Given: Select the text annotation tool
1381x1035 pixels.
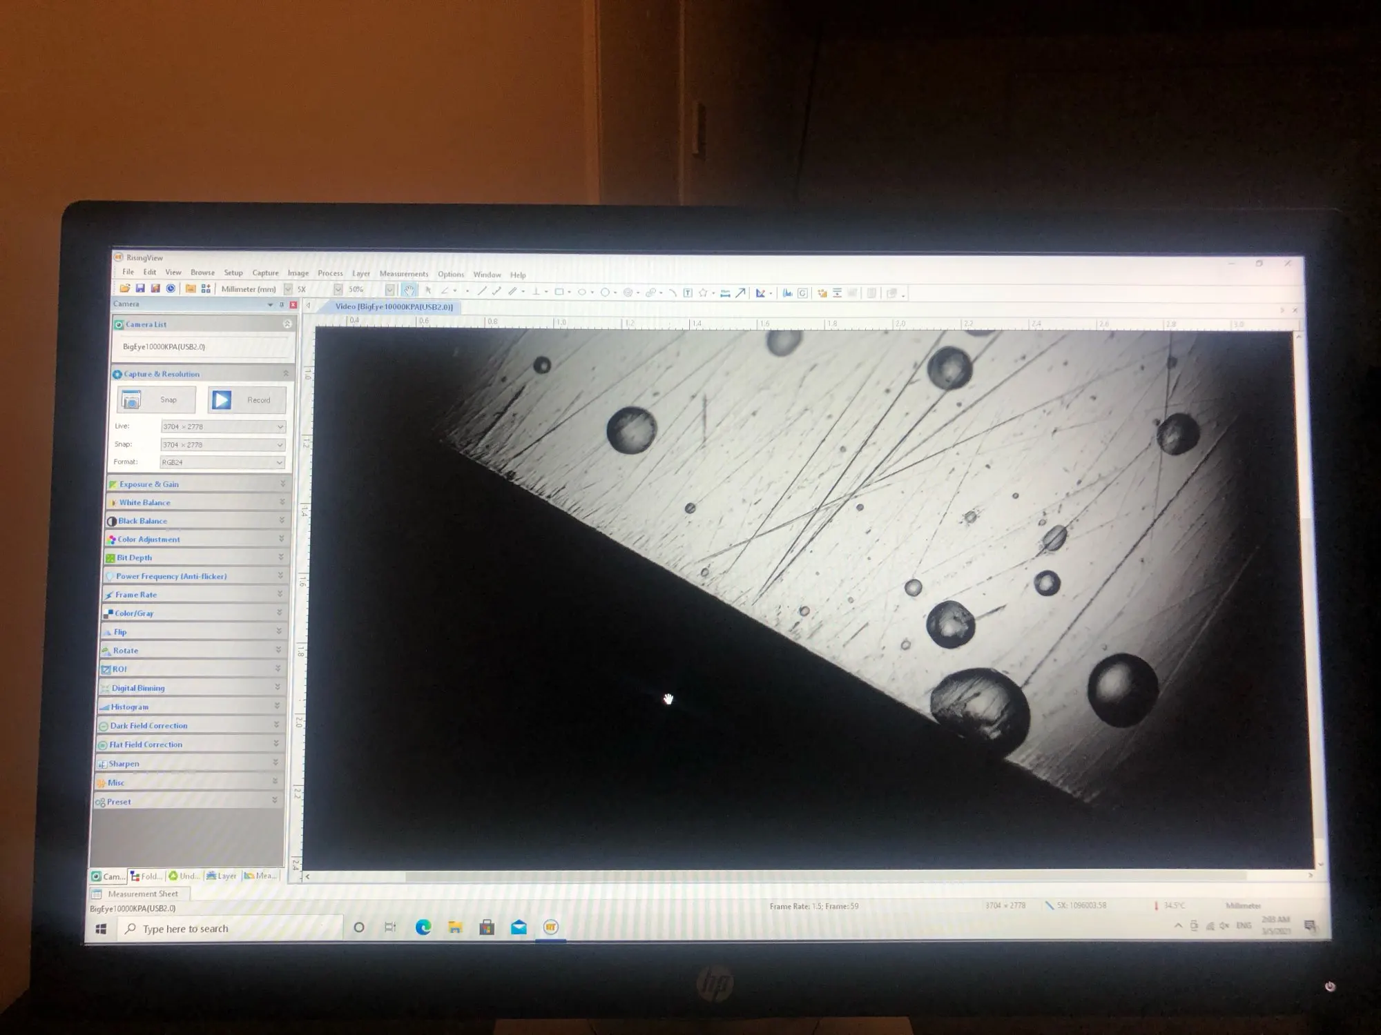Looking at the screenshot, I should coord(688,293).
